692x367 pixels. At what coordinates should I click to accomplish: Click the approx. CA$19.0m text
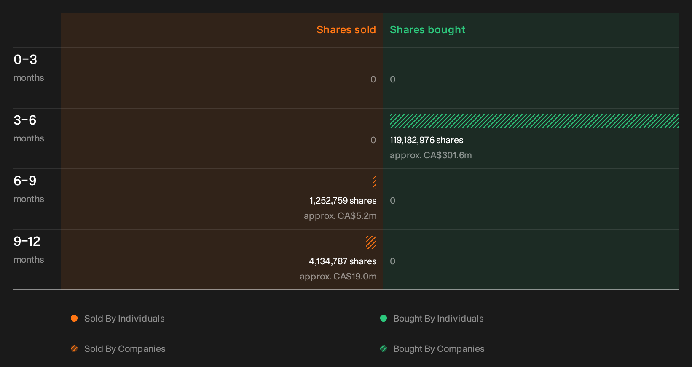coord(338,277)
